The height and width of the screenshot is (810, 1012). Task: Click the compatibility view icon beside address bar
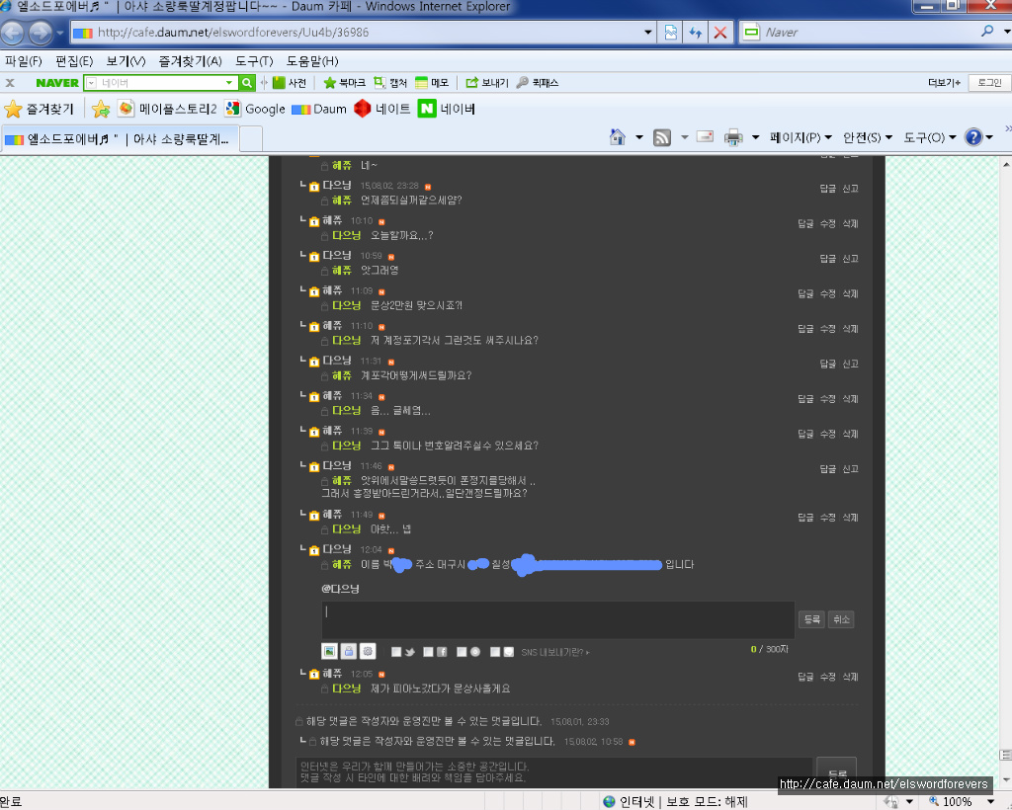pos(671,33)
